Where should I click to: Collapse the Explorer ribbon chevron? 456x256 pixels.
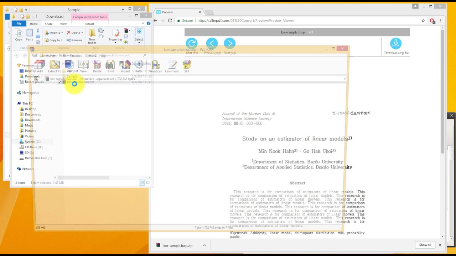click(143, 23)
